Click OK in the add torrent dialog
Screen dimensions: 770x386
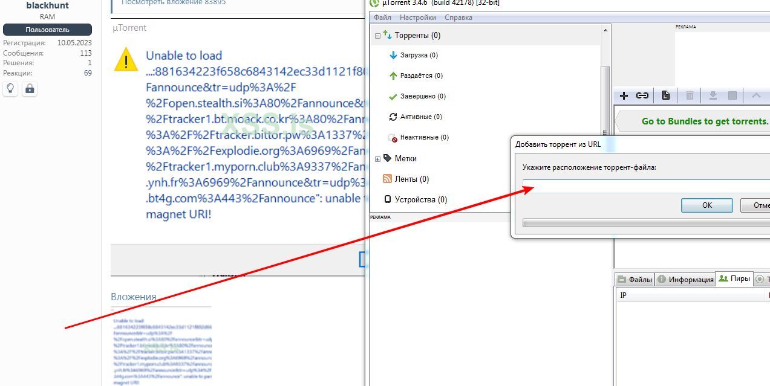(707, 205)
